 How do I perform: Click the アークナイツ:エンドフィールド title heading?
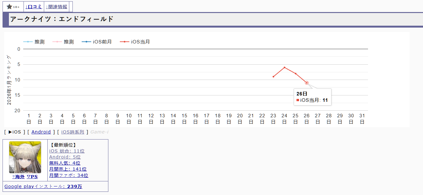tap(62, 19)
